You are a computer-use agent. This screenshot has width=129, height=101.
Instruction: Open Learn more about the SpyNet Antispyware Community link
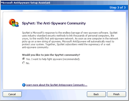(x=57, y=85)
